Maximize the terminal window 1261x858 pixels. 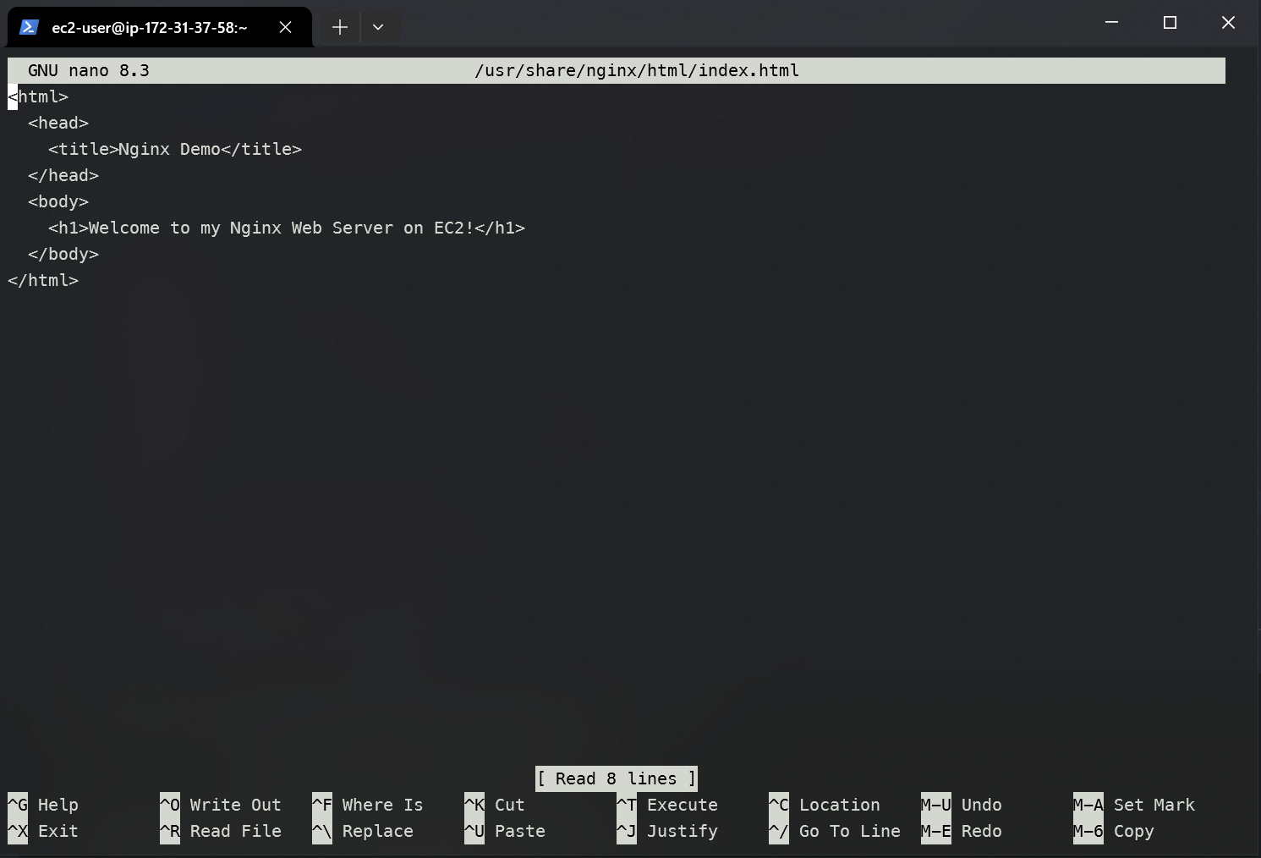tap(1170, 23)
